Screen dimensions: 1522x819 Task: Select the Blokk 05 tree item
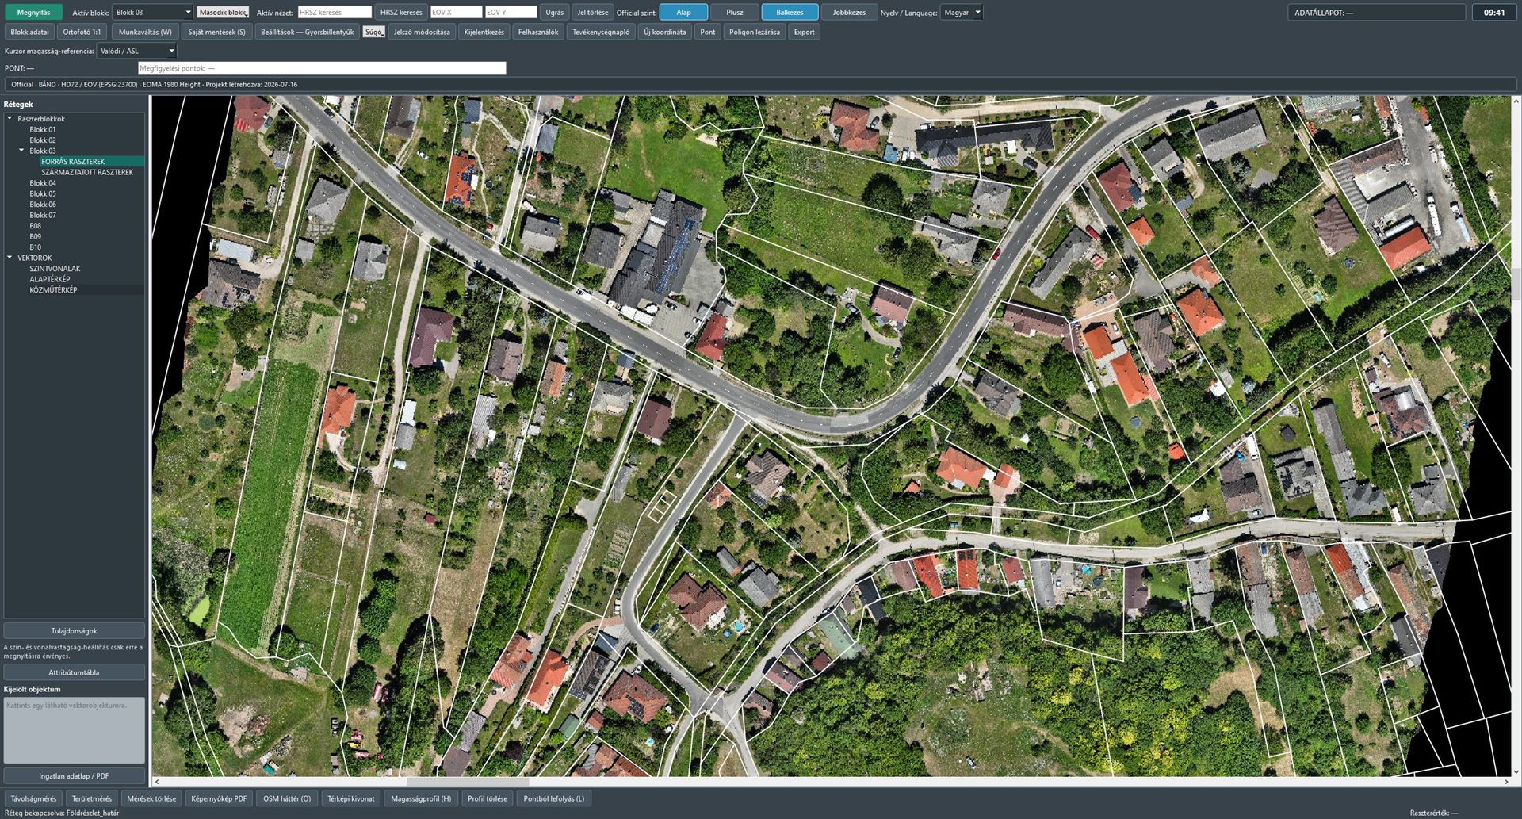coord(43,193)
